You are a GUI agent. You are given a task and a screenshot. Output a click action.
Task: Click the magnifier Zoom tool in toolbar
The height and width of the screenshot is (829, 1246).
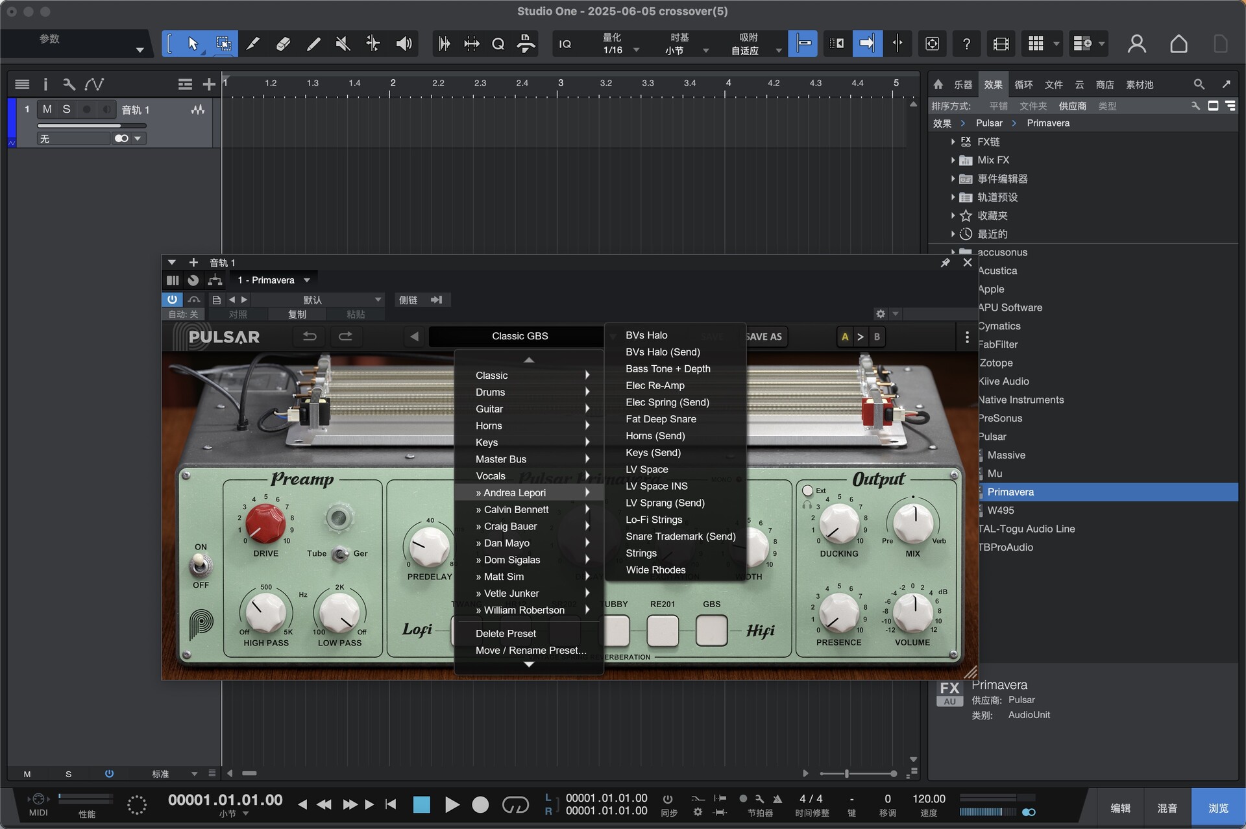click(498, 43)
